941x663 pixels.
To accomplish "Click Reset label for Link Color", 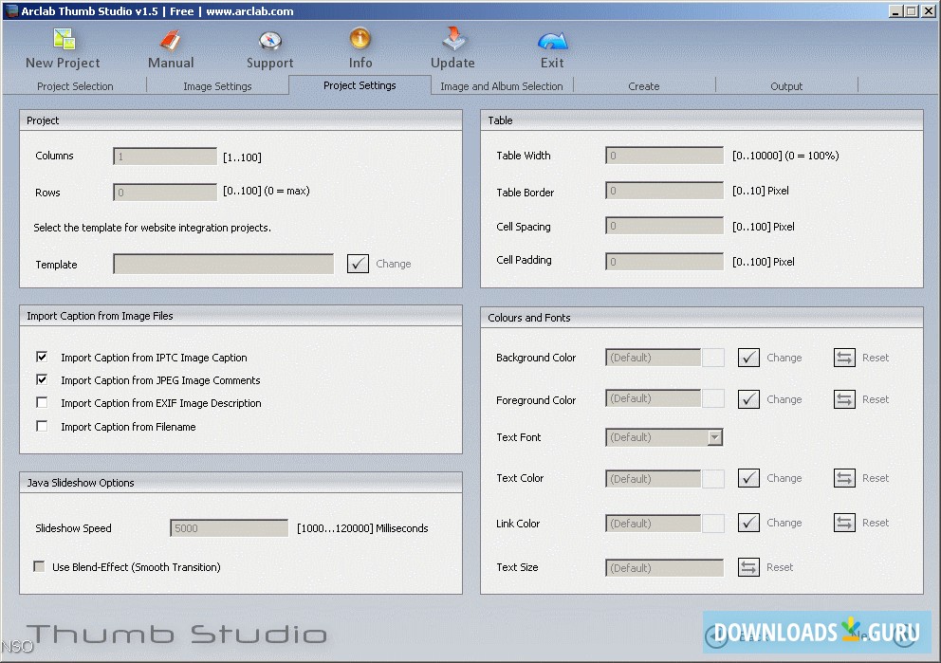I will (875, 523).
